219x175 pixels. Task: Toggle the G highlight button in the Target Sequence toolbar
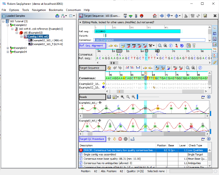tap(181, 68)
